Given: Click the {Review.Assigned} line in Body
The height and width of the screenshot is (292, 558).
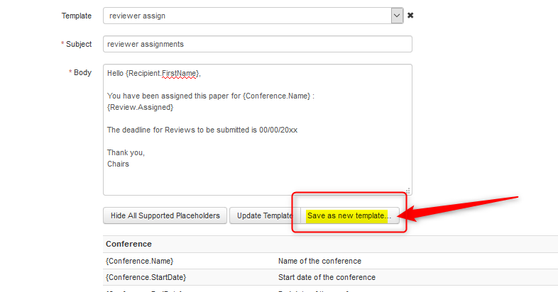Looking at the screenshot, I should pos(140,107).
